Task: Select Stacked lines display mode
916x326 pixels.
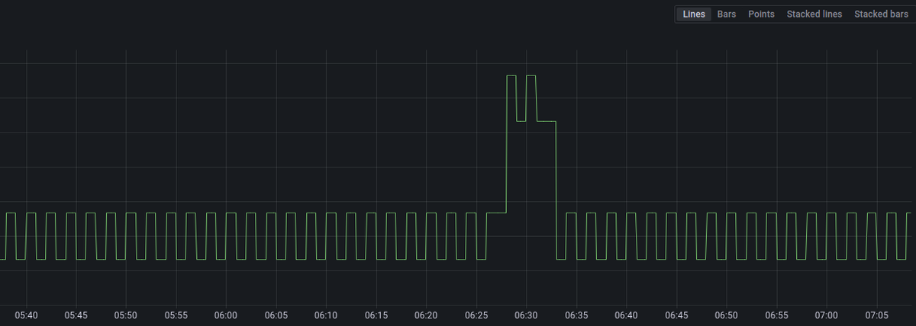Action: point(814,14)
